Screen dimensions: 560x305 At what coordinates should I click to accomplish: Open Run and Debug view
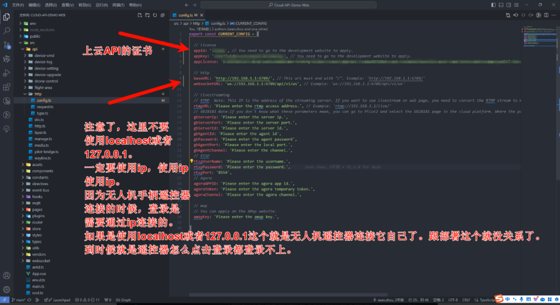(x=7, y=73)
